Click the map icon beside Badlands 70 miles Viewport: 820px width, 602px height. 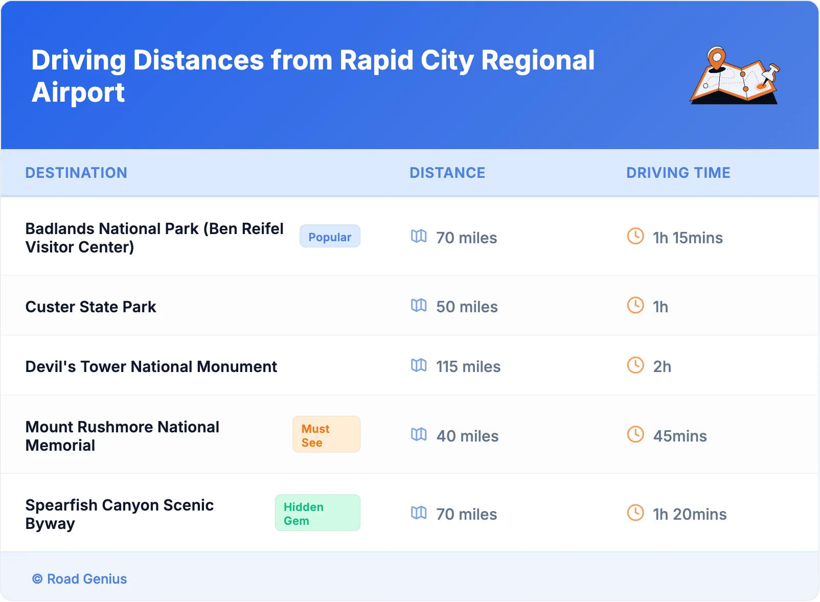(x=419, y=236)
